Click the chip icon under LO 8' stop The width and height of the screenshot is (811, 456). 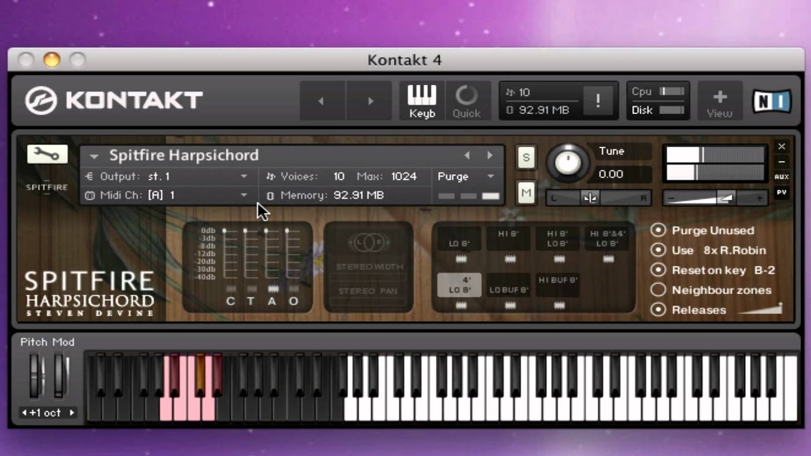[x=461, y=259]
